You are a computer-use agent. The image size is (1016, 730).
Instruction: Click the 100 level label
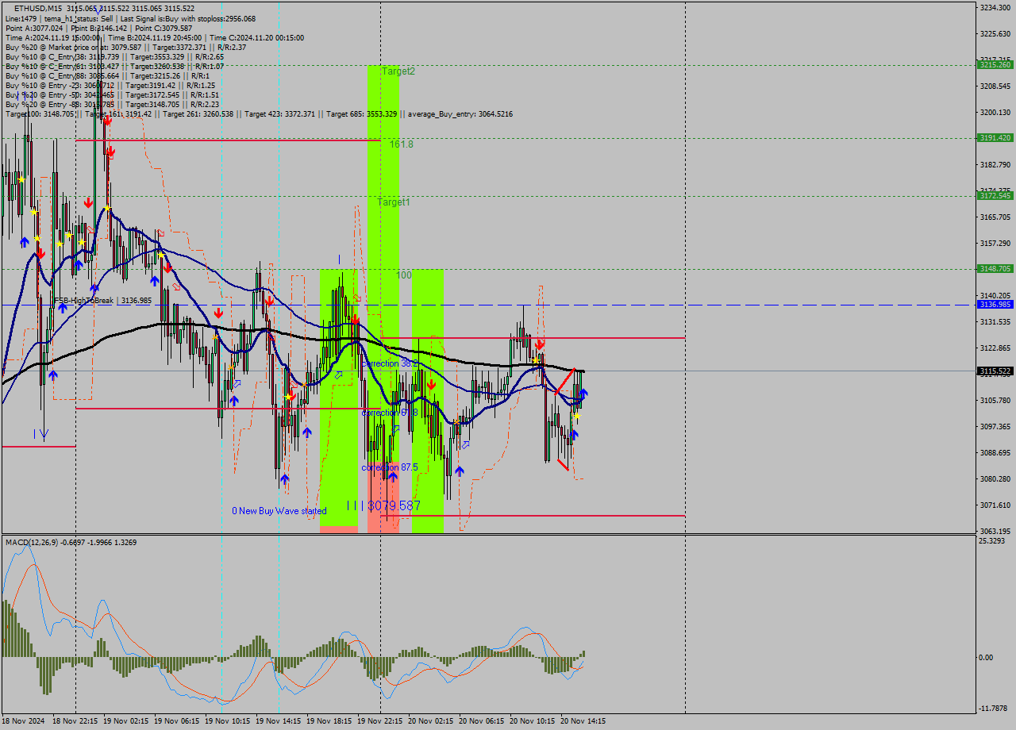(404, 275)
